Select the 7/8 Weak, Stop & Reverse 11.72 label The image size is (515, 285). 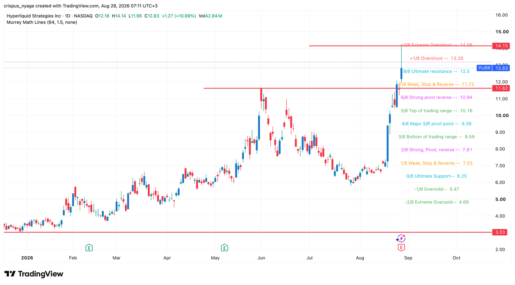(x=436, y=84)
